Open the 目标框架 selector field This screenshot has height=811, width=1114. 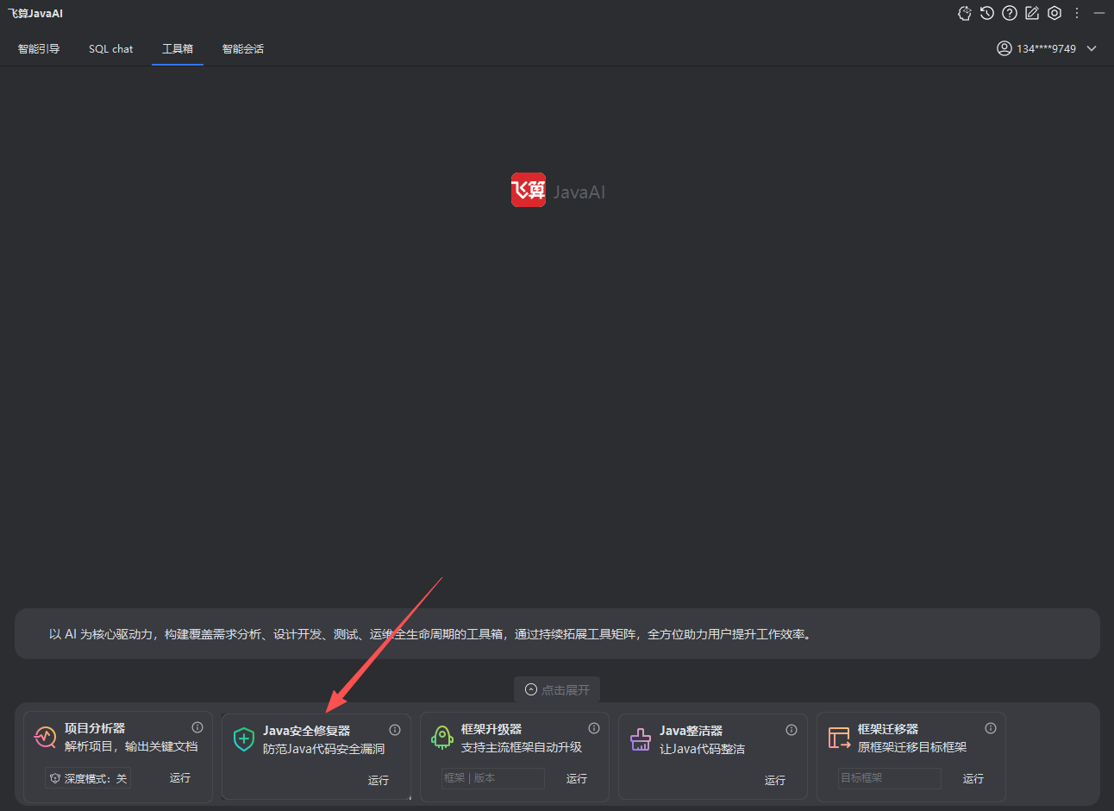pos(890,778)
